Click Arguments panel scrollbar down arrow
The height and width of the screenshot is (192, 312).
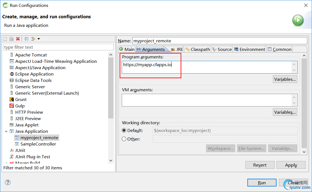click(x=304, y=152)
